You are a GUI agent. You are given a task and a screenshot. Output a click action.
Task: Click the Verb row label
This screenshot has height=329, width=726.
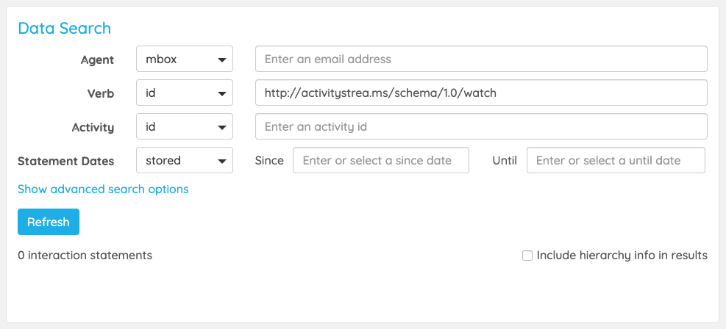coord(101,94)
